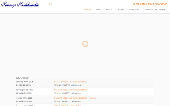
Task: Click the phone info 0171 / 8338898
Action: point(150,4)
